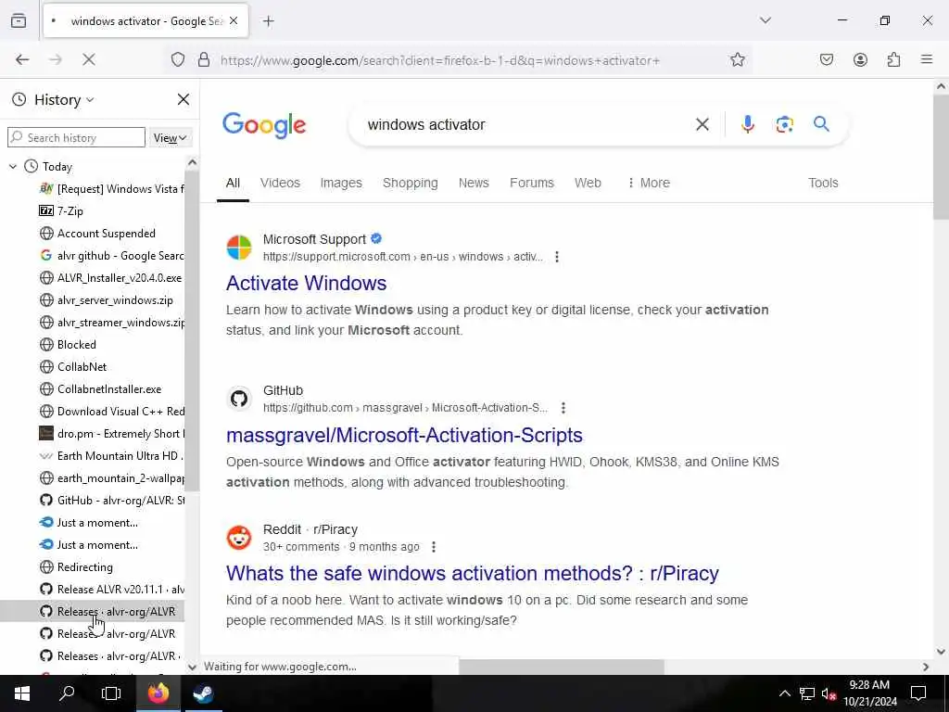
Task: Click the horizontal scrollbar thumb
Action: 561,667
